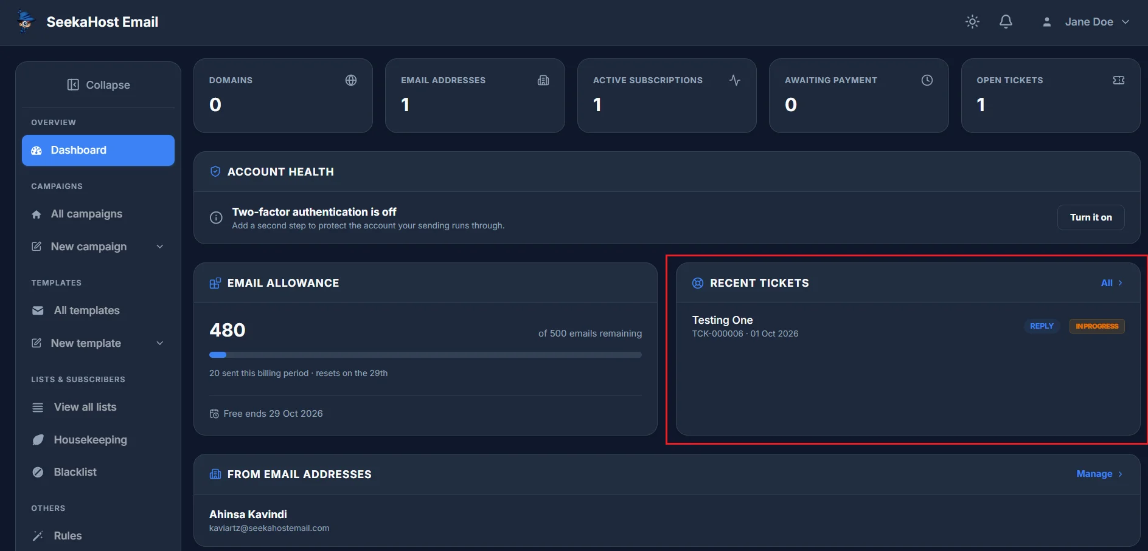Viewport: 1148px width, 551px height.
Task: Click the SeekaHost Email logo icon
Action: point(25,21)
